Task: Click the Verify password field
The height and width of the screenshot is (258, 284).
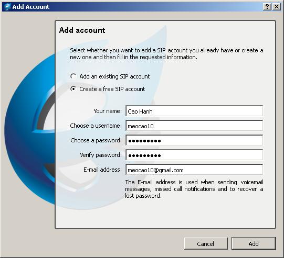Action: [x=194, y=155]
